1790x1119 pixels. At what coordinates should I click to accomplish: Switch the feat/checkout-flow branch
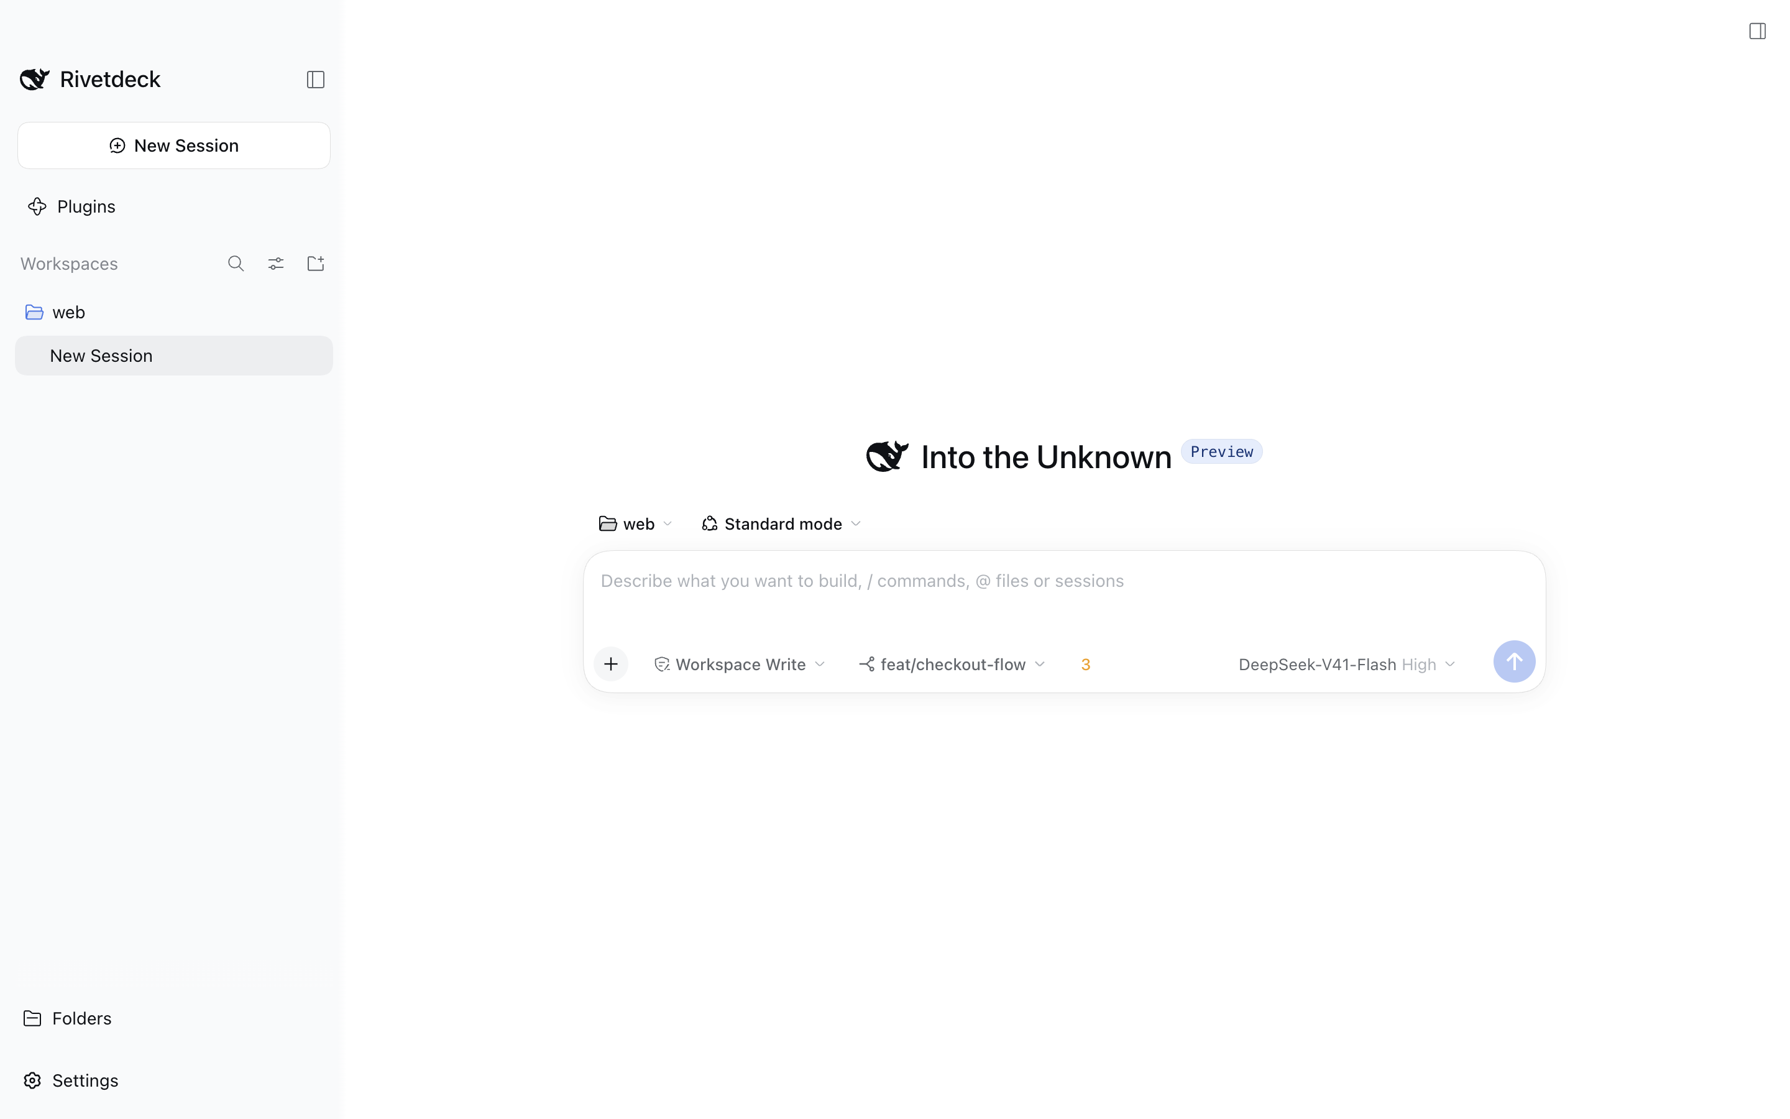click(x=952, y=665)
